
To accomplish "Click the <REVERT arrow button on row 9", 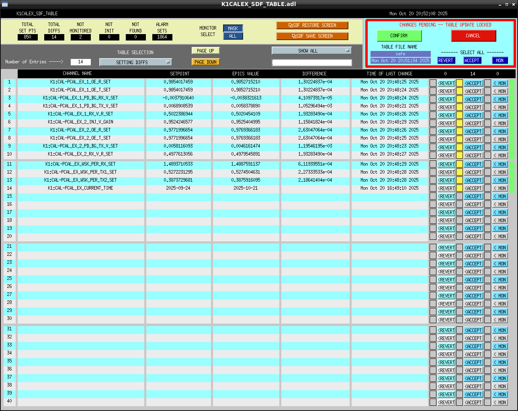I will coord(446,148).
